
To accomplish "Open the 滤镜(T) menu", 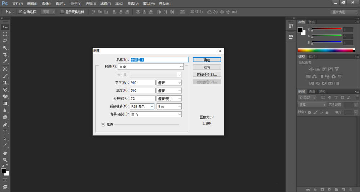I will pyautogui.click(x=105, y=4).
